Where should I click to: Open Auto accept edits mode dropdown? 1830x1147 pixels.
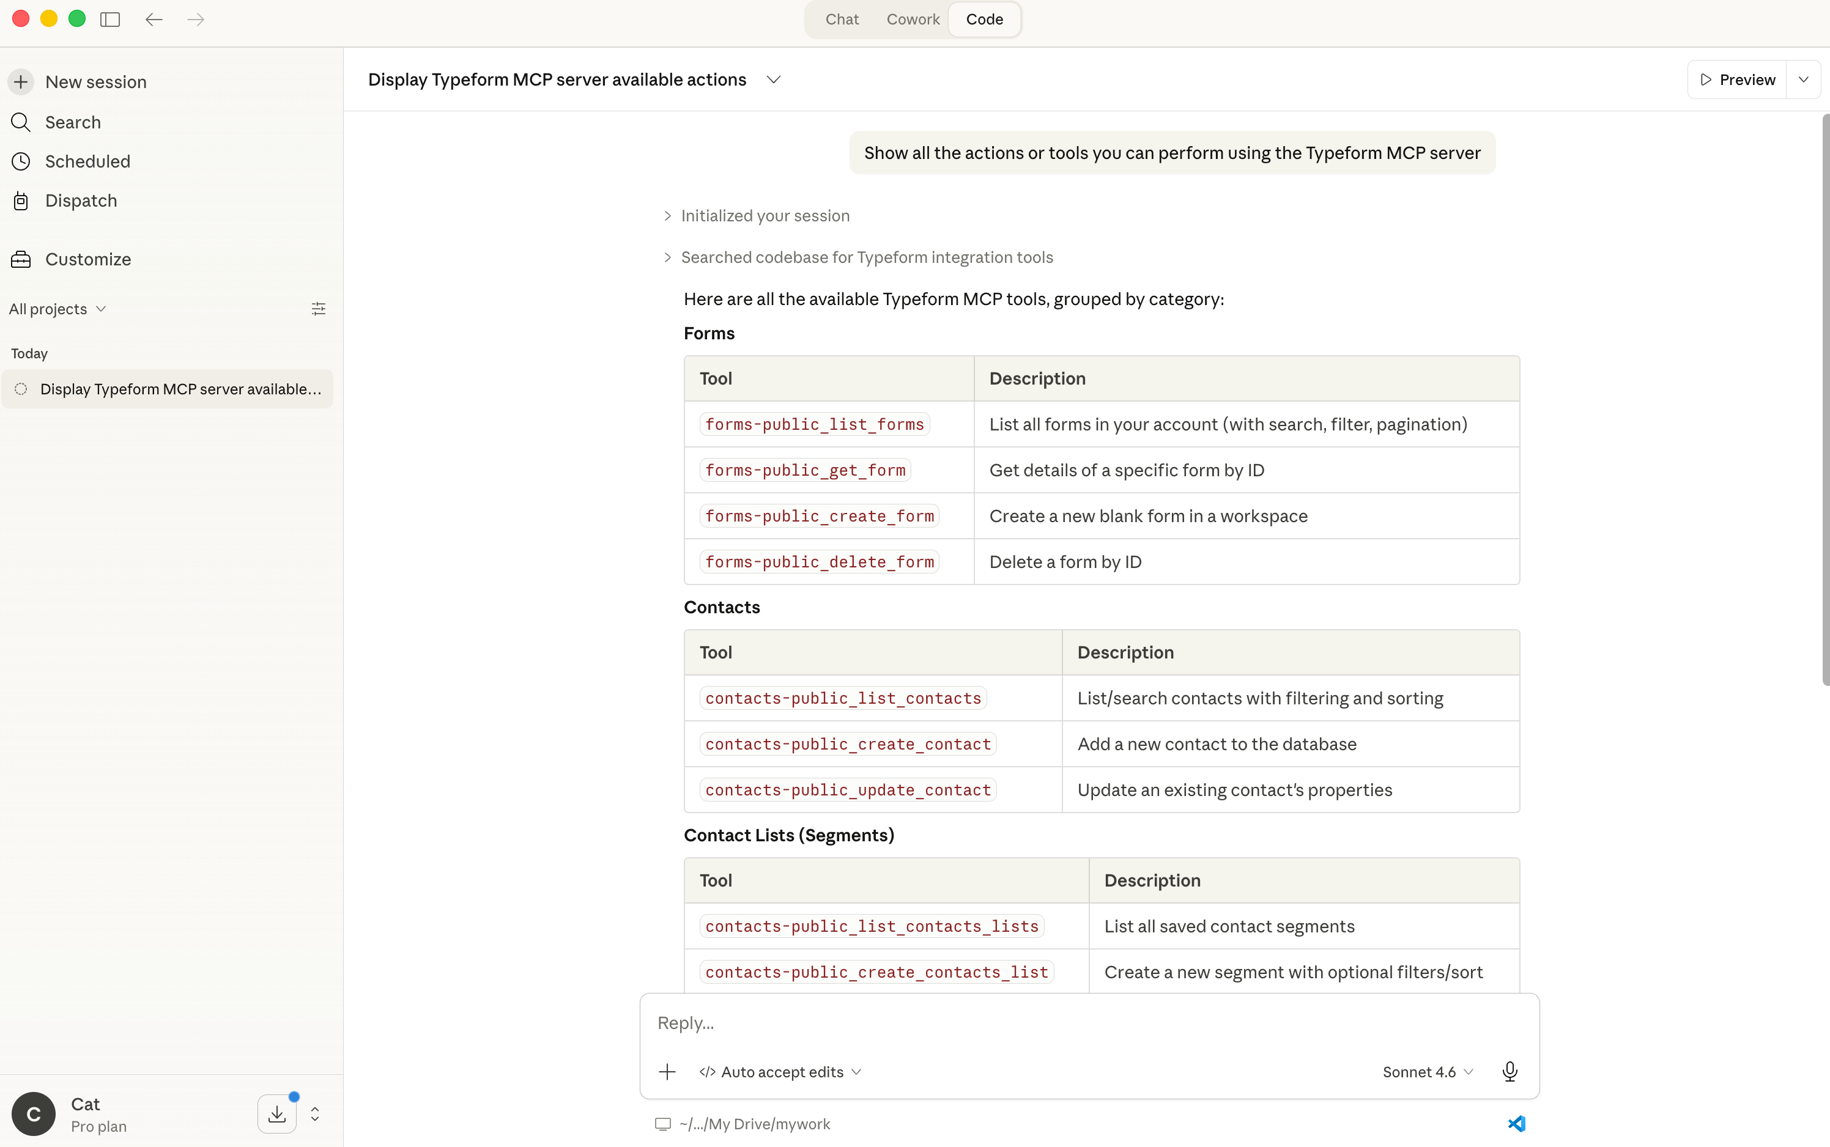tap(780, 1071)
